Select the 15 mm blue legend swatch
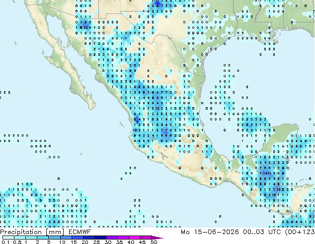This screenshot has height=244, width=315. (78, 238)
